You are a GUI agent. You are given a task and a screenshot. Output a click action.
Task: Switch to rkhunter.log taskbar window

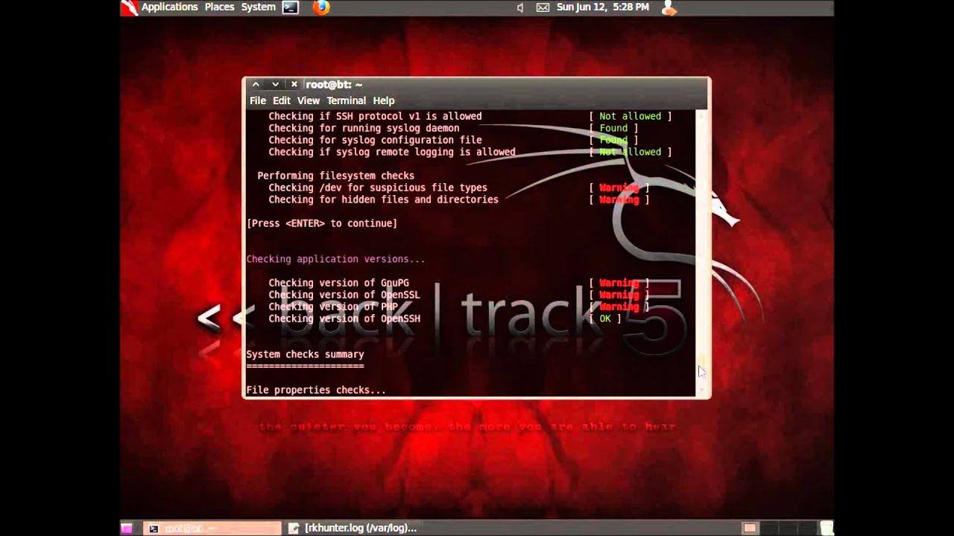[x=352, y=529]
